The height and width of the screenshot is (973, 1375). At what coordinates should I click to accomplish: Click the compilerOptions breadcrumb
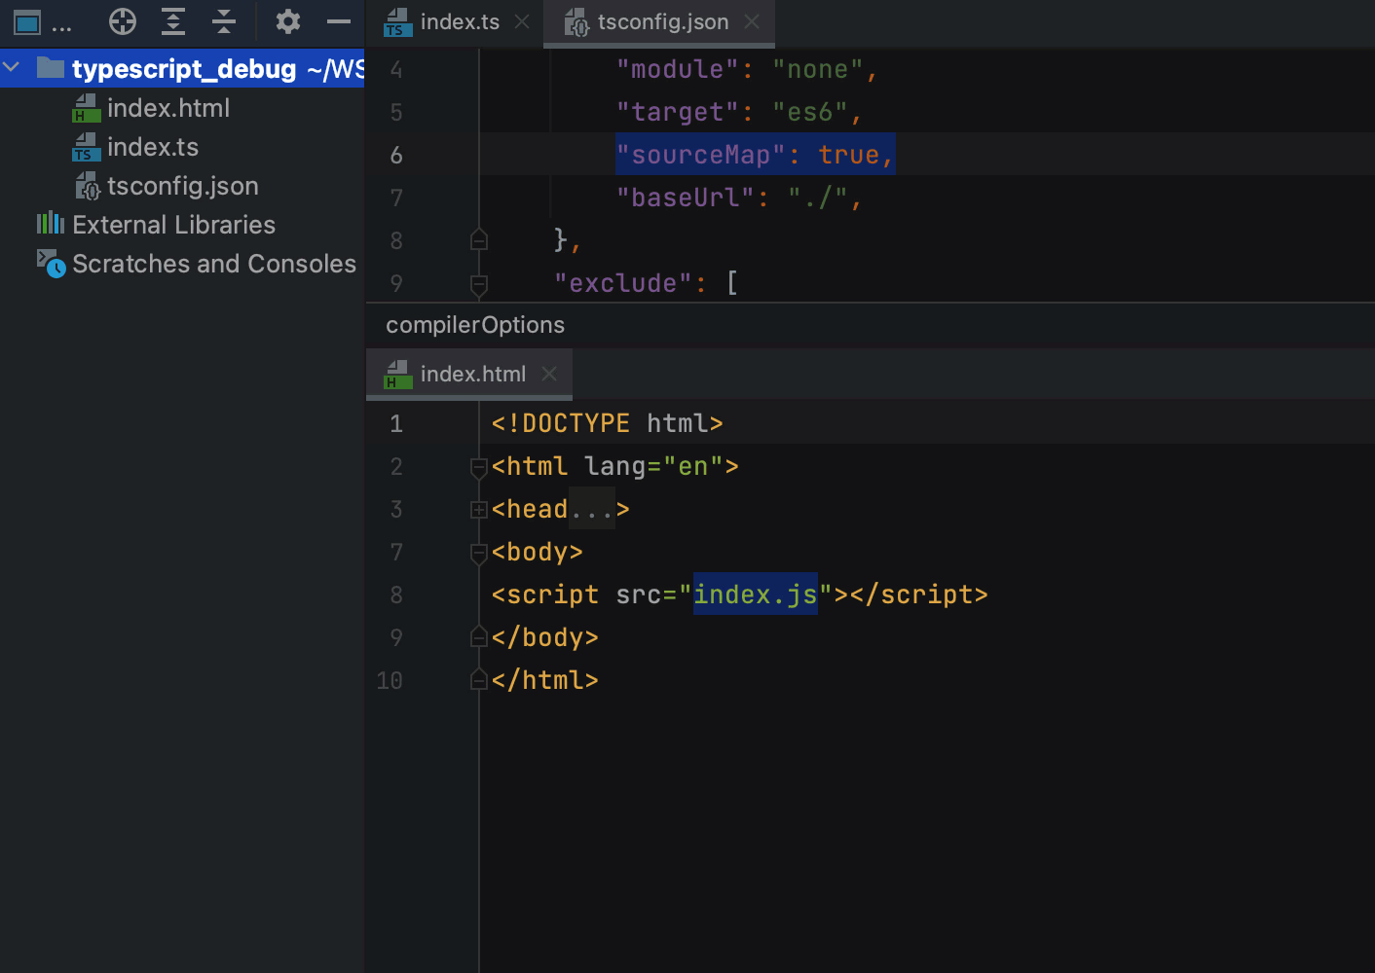[x=474, y=324]
